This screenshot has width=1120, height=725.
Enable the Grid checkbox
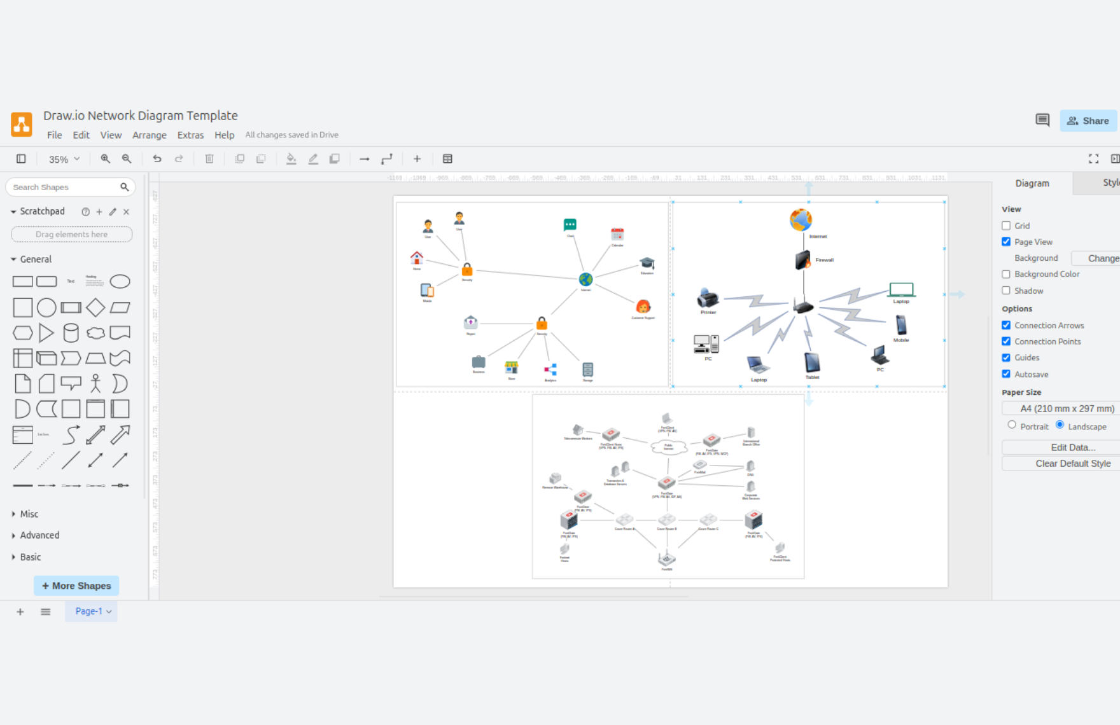coord(1006,226)
